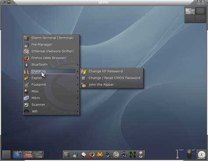The image size is (208, 161).
Task: Click the green network graph dock icon
Action: click(x=133, y=155)
